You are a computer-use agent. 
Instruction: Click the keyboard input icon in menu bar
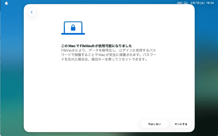(x=186, y=3)
